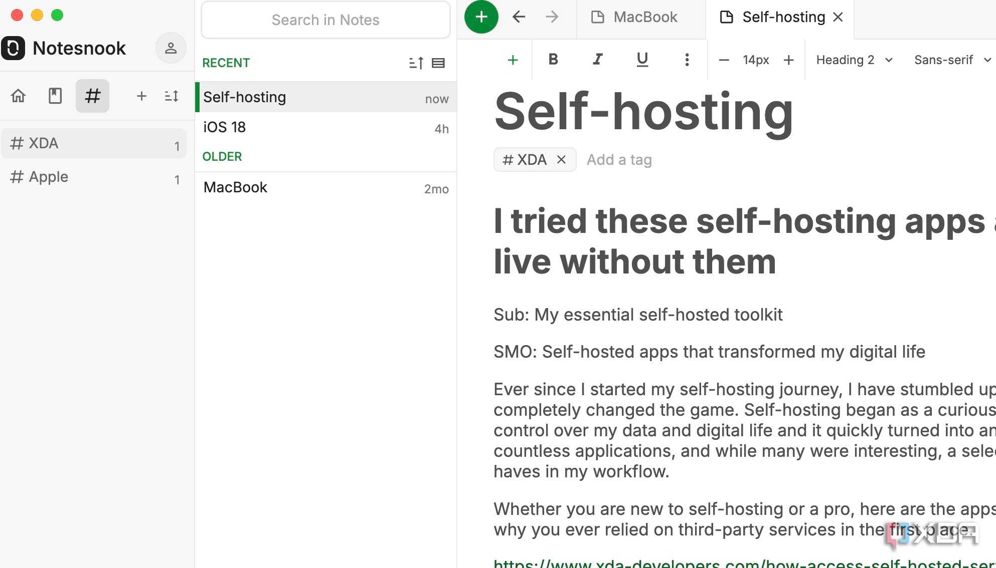Increase font size with plus
This screenshot has height=568, width=996.
pyautogui.click(x=789, y=60)
